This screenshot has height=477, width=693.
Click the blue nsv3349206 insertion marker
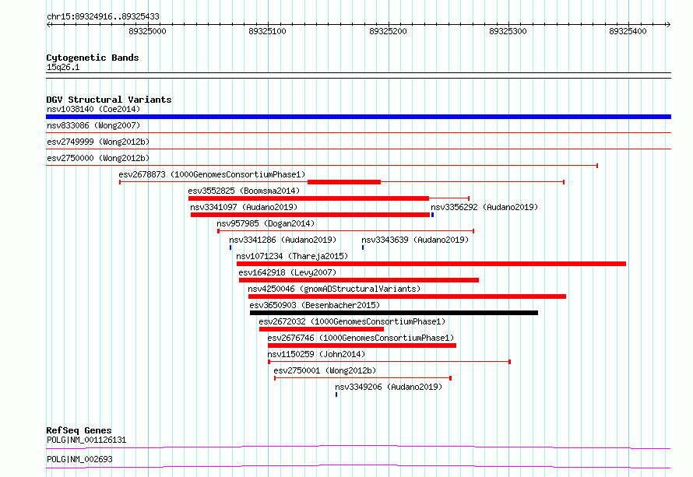[x=336, y=395]
